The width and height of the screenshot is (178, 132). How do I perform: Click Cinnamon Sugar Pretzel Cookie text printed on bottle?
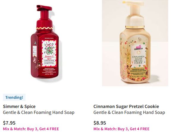click(138, 60)
